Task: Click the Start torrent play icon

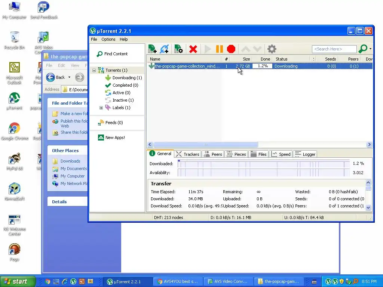Action: pyautogui.click(x=208, y=49)
